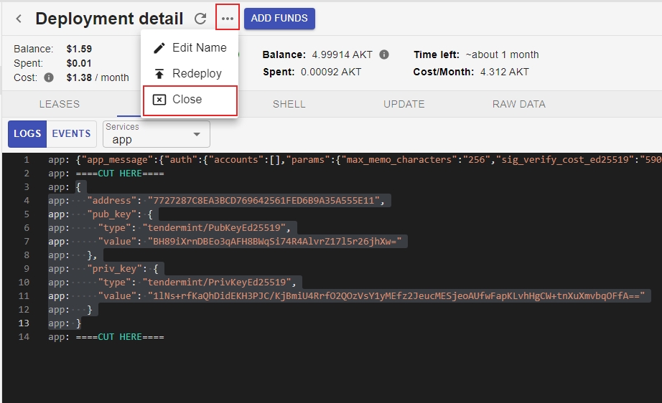
Task: Switch the toggle to EVENTS
Action: point(71,133)
